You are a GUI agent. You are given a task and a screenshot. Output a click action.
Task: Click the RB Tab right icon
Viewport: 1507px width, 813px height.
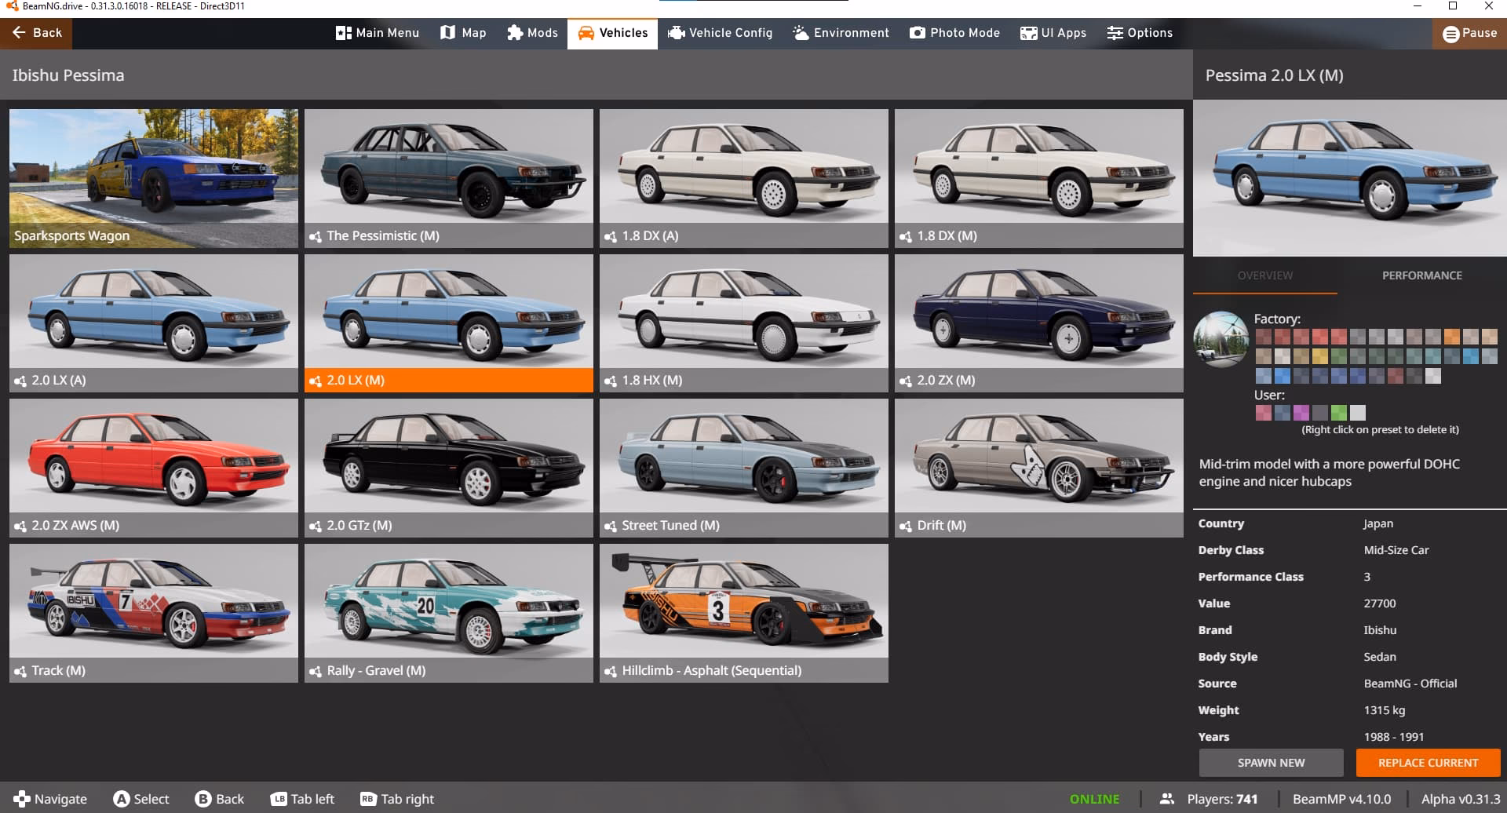tap(367, 799)
